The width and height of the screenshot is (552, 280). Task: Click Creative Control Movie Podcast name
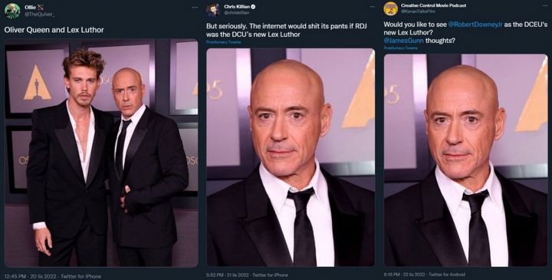(x=433, y=5)
